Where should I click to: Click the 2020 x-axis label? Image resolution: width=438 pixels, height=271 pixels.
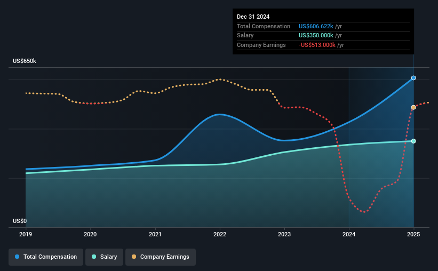coord(90,234)
